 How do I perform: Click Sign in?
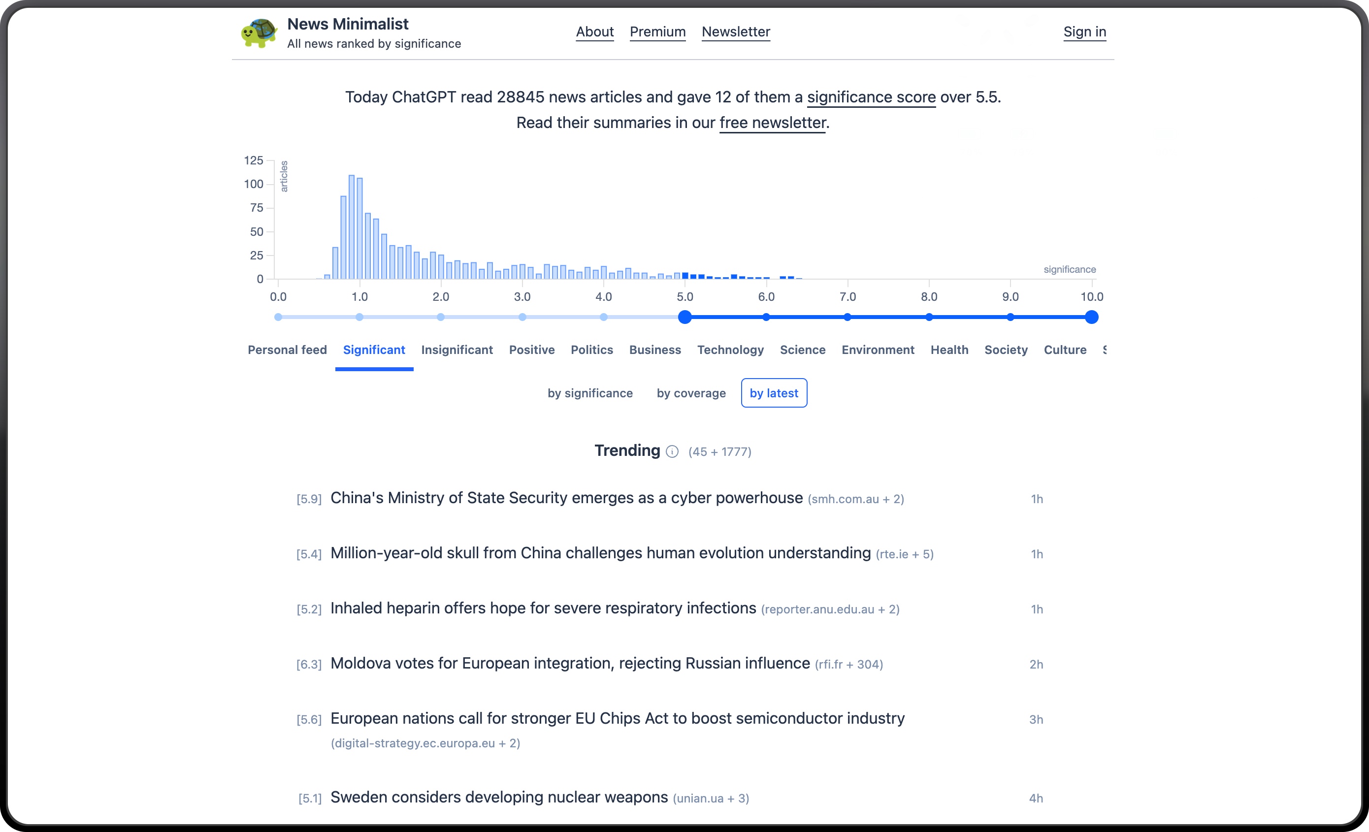(1084, 32)
